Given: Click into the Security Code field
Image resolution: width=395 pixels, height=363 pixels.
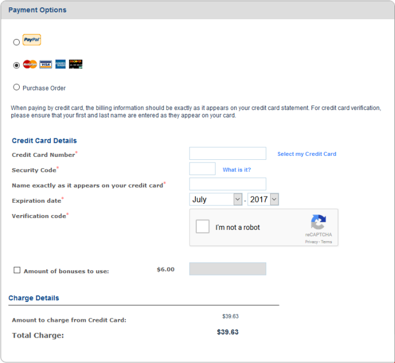Looking at the screenshot, I should click(x=202, y=169).
